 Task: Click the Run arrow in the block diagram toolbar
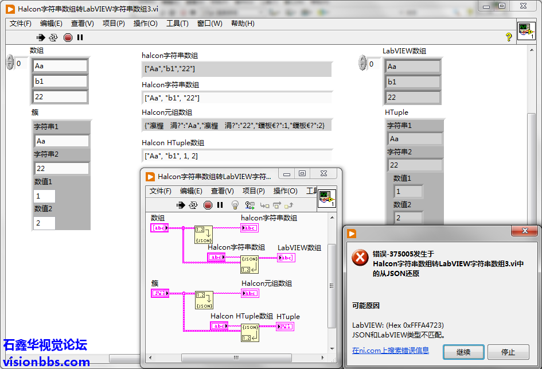tap(181, 205)
